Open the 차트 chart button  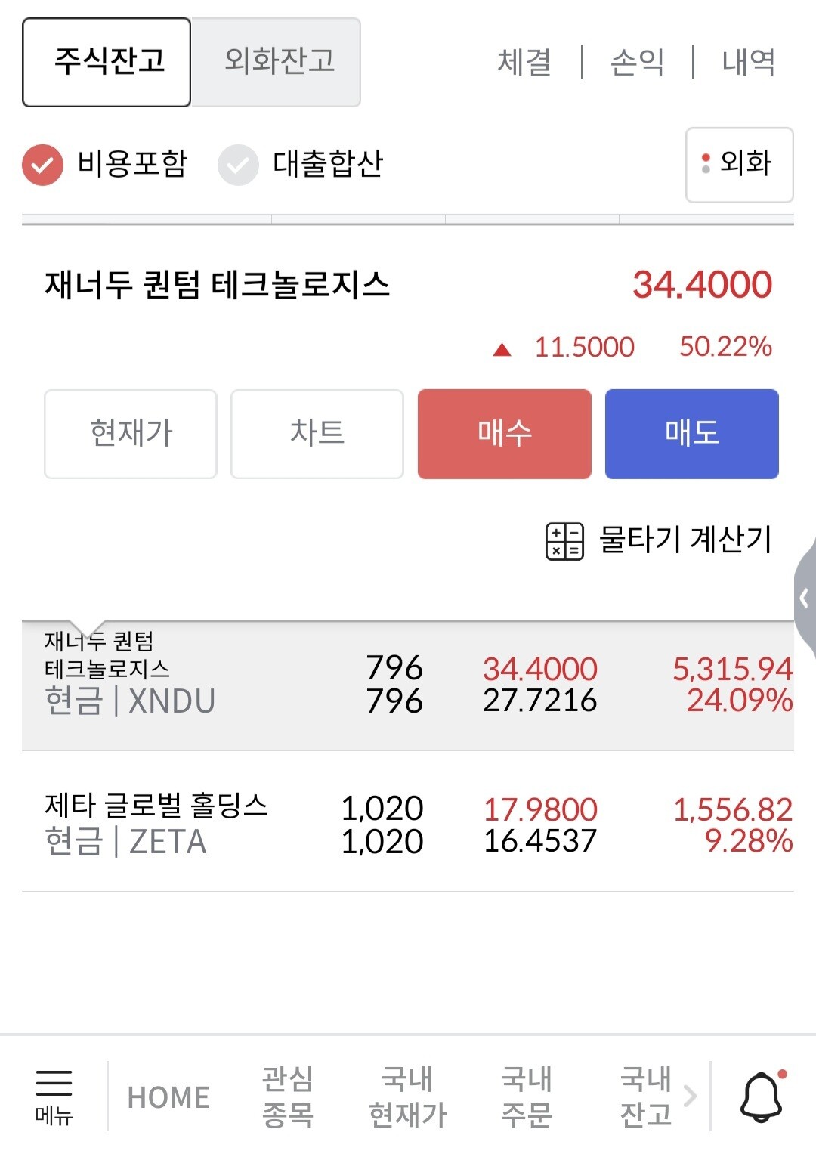point(317,434)
